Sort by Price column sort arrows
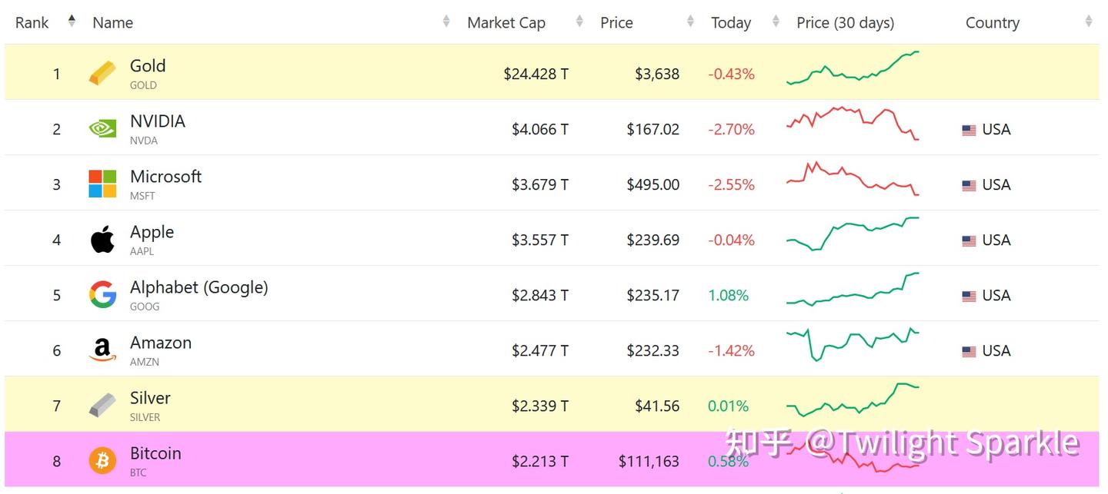The height and width of the screenshot is (494, 1108). [x=690, y=22]
